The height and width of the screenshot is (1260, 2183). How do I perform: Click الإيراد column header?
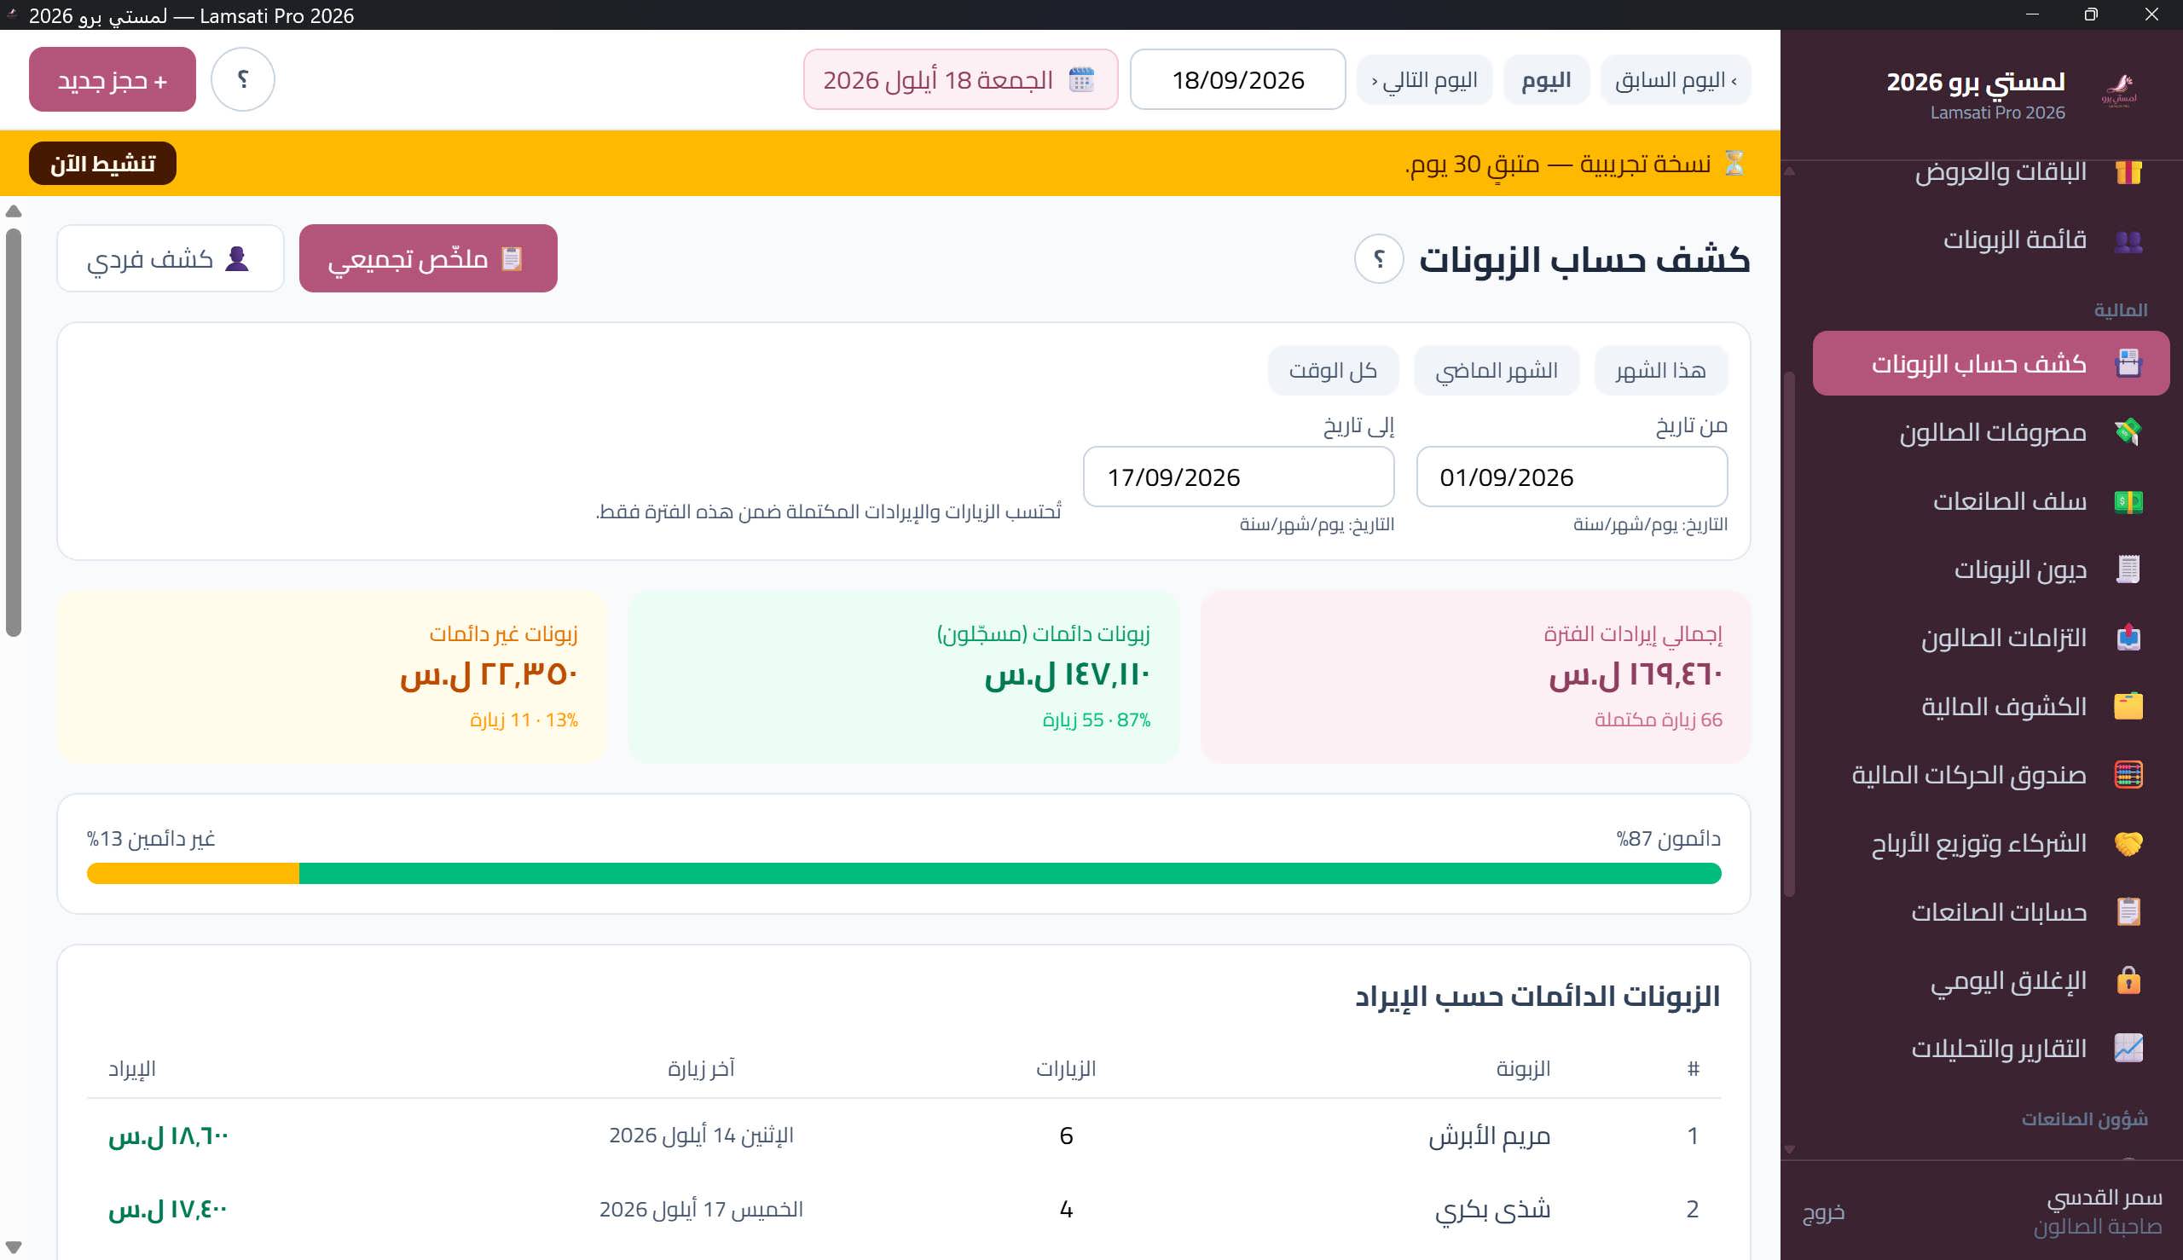pyautogui.click(x=131, y=1069)
